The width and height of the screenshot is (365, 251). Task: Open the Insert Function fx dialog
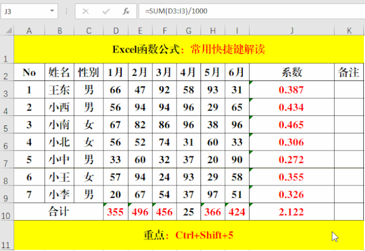pyautogui.click(x=126, y=11)
